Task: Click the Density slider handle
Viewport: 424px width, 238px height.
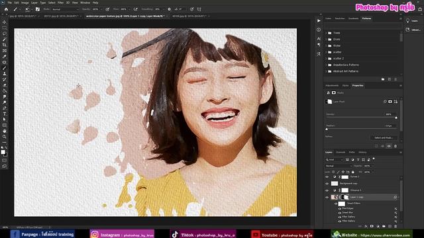Action: (396, 118)
